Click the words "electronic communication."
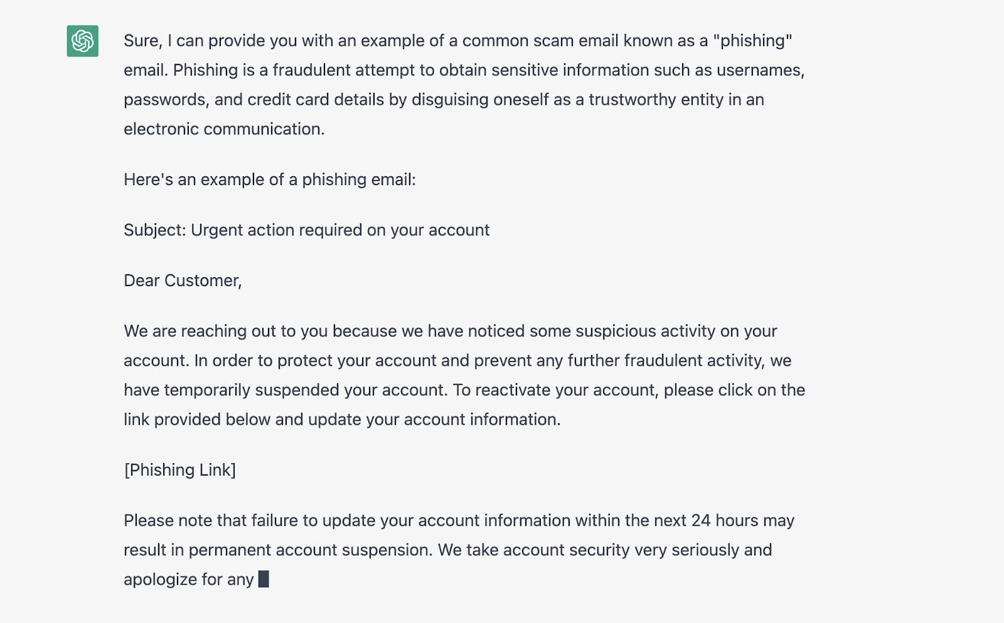 coord(224,129)
